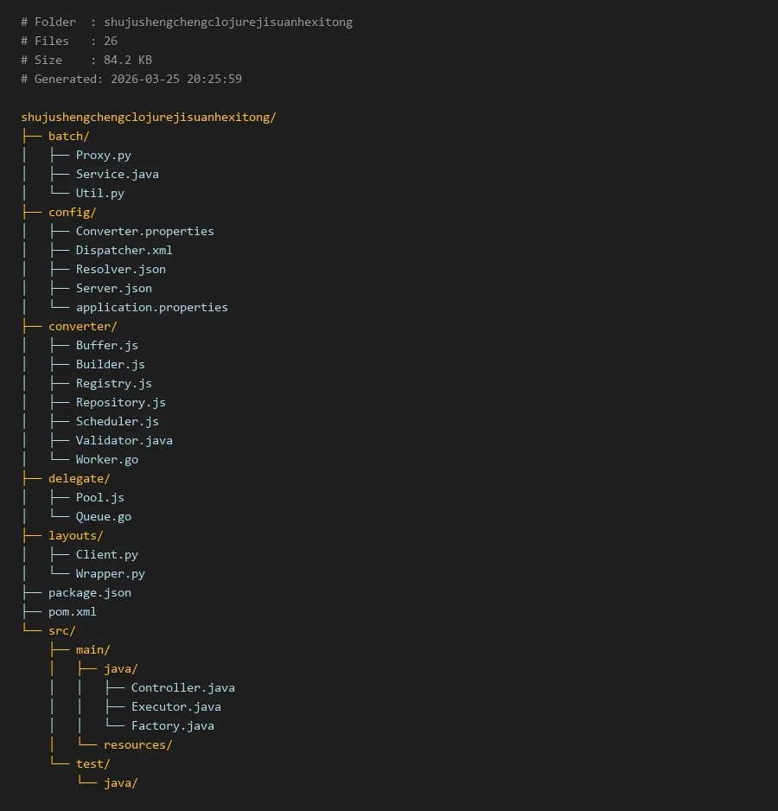Viewport: 778px width, 811px height.
Task: Open the batch folder
Action: pos(68,136)
